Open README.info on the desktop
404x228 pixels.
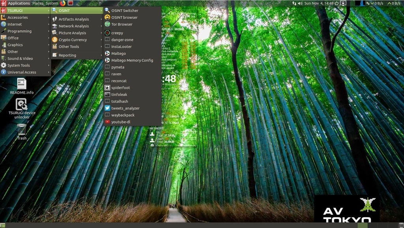click(x=22, y=85)
